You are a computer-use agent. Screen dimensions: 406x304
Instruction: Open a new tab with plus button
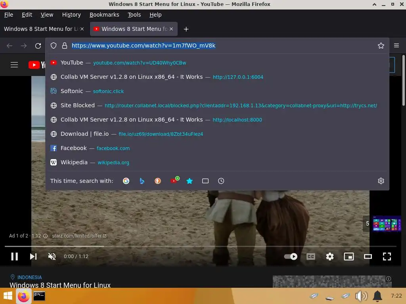(186, 29)
